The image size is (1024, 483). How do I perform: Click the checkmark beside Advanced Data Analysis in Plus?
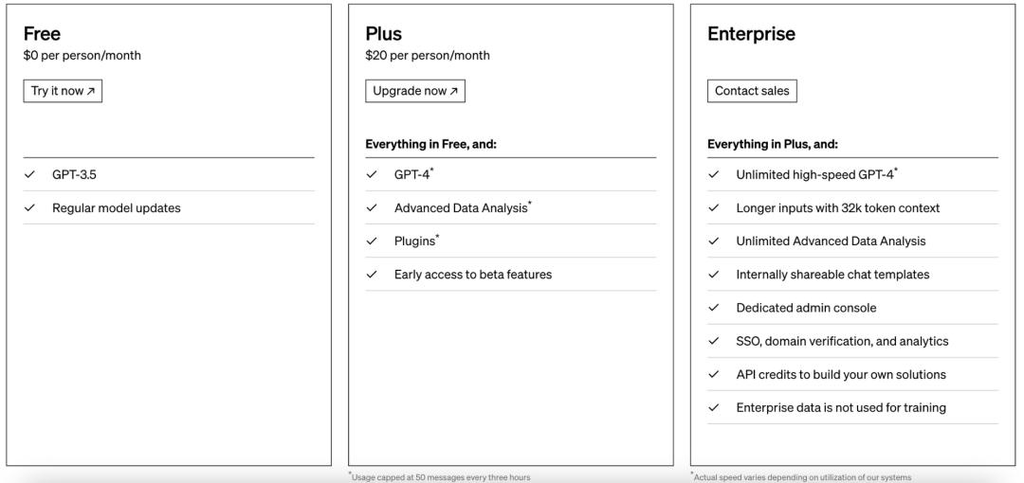pyautogui.click(x=373, y=208)
